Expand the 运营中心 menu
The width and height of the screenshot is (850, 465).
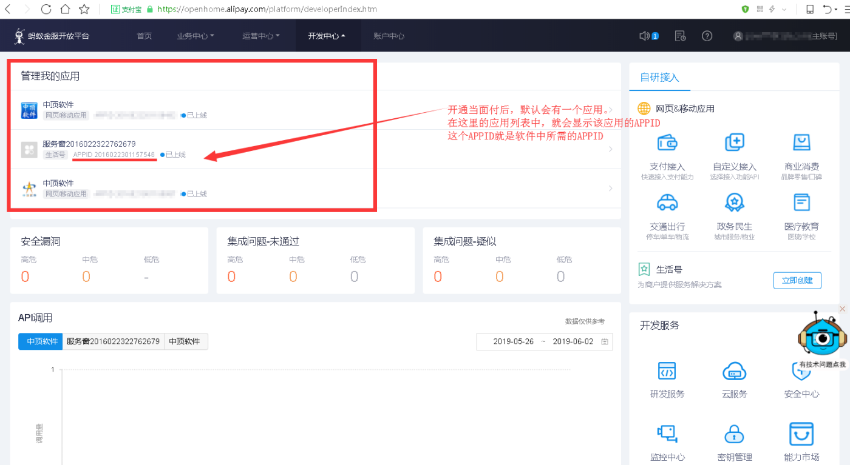coord(261,36)
